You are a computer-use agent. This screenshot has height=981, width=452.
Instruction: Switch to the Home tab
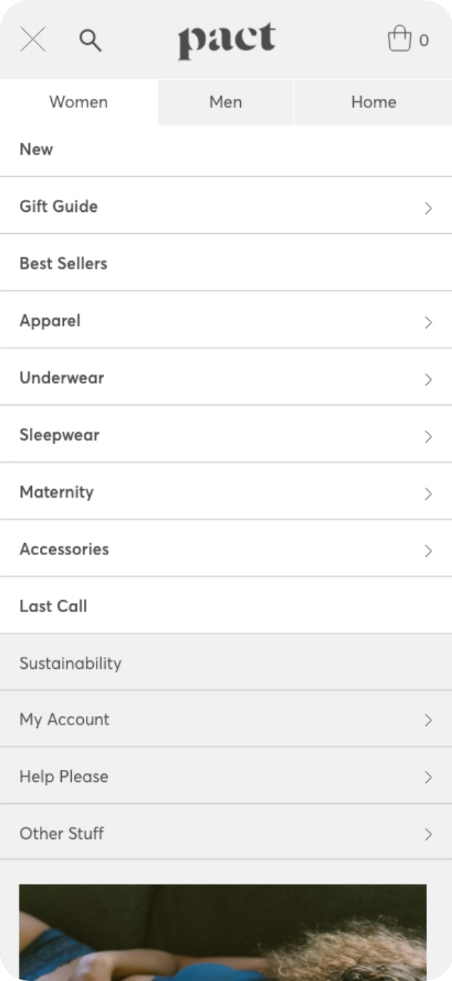pos(373,102)
